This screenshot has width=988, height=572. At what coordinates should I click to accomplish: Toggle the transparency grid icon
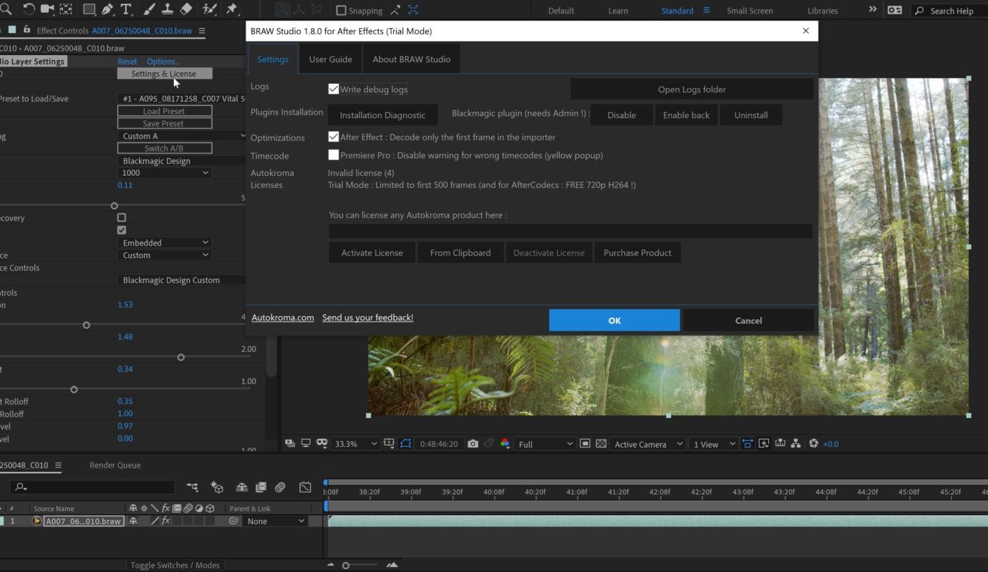[x=601, y=444]
